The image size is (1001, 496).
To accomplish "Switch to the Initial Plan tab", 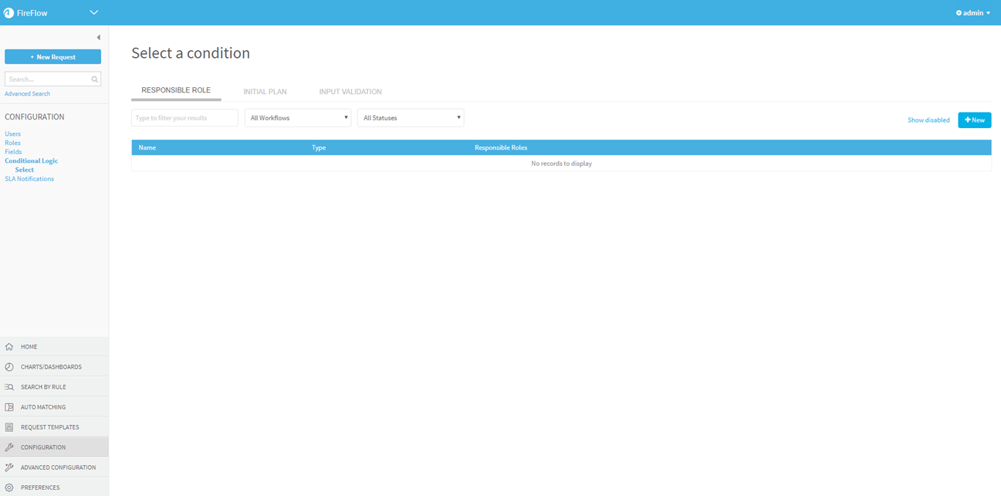I will [x=265, y=92].
